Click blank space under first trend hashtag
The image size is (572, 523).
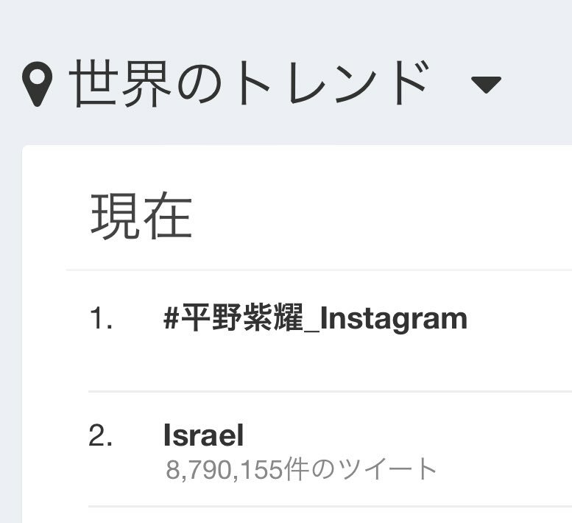click(x=316, y=363)
